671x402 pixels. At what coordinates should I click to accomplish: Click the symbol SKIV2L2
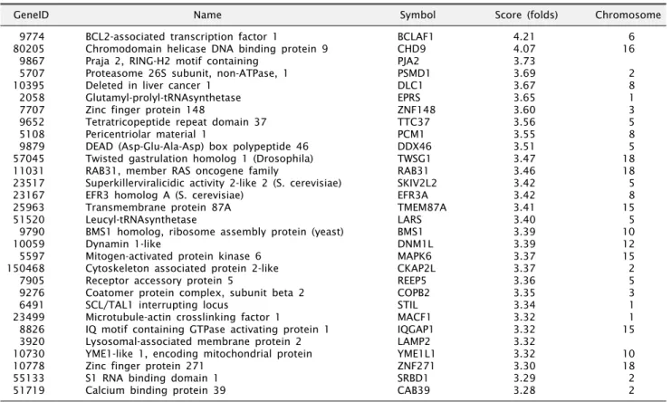tap(417, 183)
